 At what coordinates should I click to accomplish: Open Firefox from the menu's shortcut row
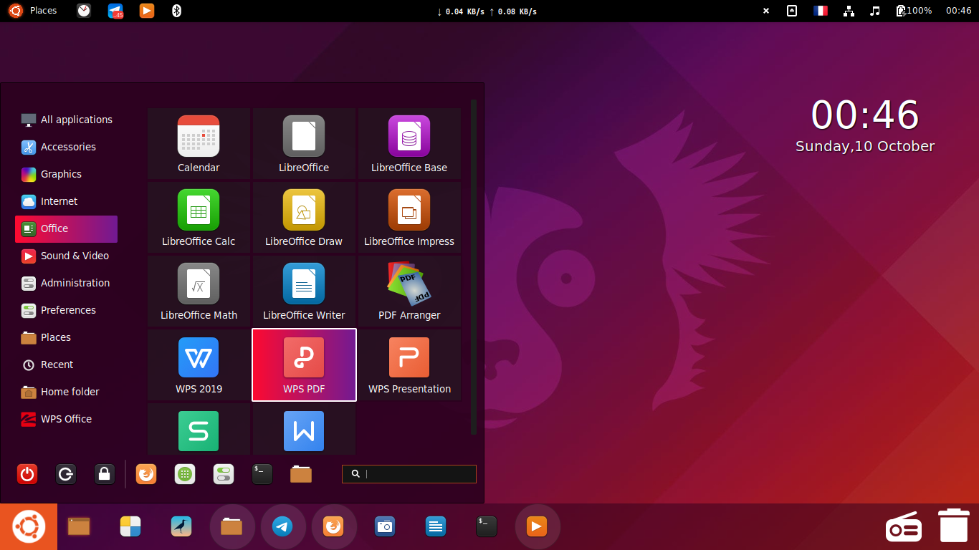(x=146, y=474)
